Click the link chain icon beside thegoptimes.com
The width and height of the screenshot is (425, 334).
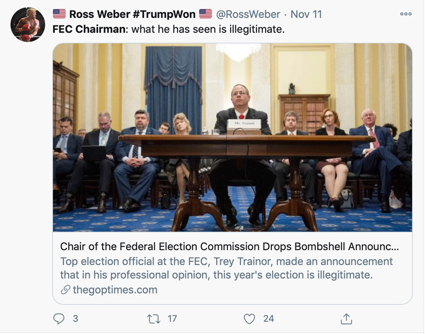coord(65,290)
